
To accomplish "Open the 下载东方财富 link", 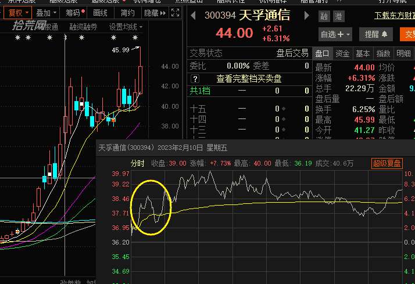I will (x=394, y=16).
